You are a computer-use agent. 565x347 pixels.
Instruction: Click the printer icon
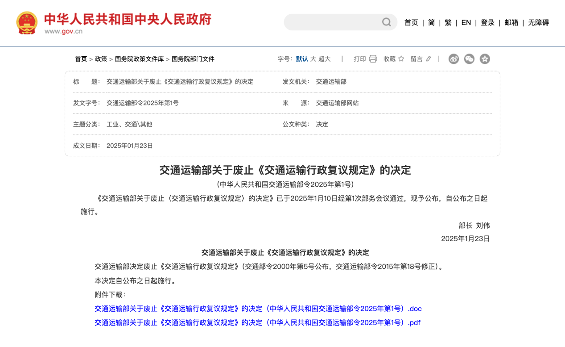tap(373, 59)
